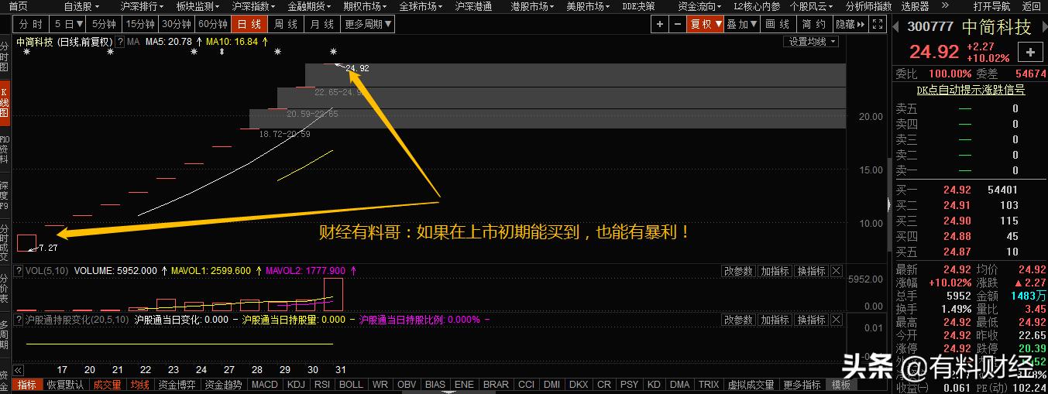Select MACD indicator tab
Image resolution: width=1048 pixels, height=394 pixels.
click(x=264, y=384)
